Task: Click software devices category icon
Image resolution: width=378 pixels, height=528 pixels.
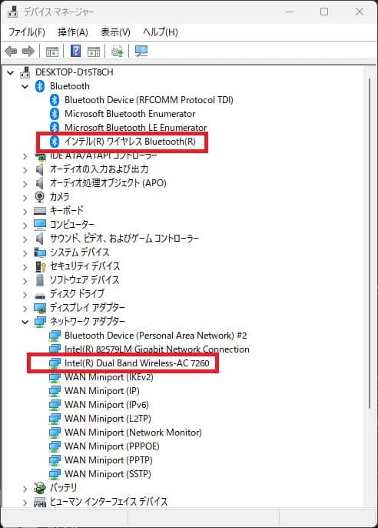Action: [x=40, y=280]
